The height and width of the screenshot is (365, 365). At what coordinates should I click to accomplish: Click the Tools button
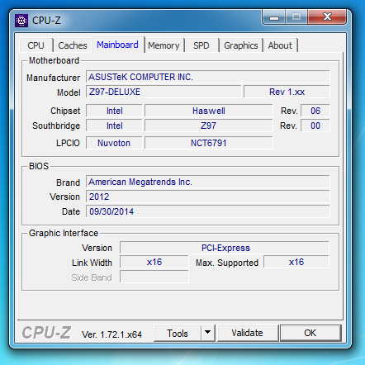(x=178, y=334)
